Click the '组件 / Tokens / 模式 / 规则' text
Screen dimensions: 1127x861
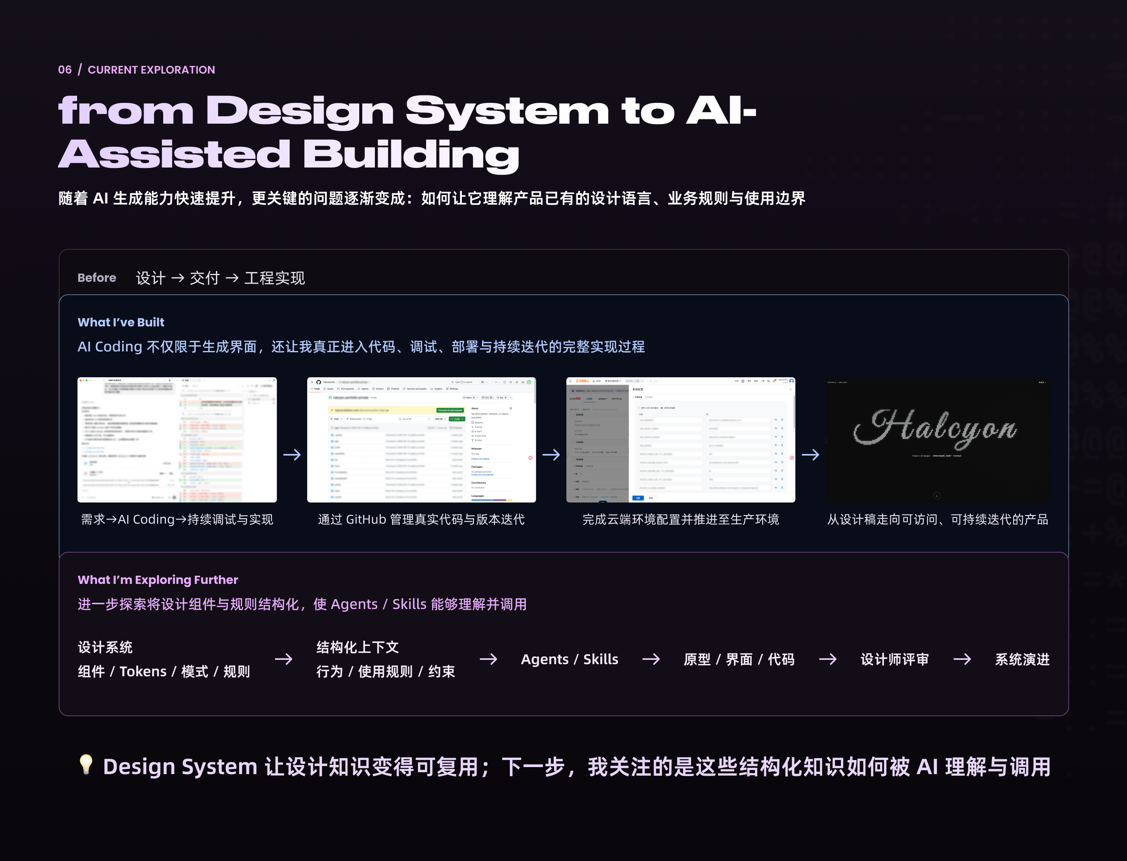[x=164, y=671]
